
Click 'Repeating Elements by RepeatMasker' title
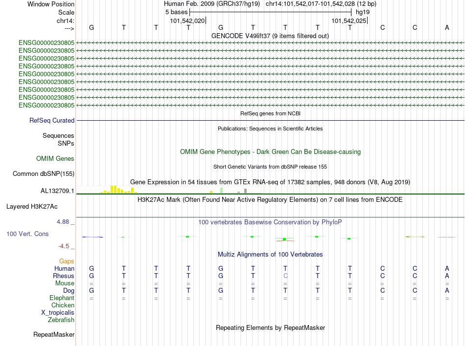271,327
